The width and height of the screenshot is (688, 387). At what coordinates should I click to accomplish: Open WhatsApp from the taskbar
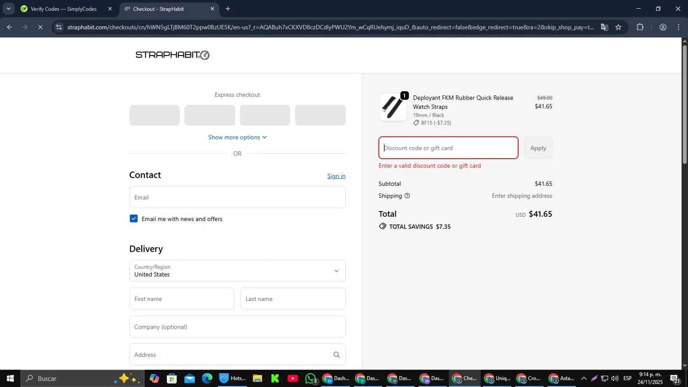point(311,378)
